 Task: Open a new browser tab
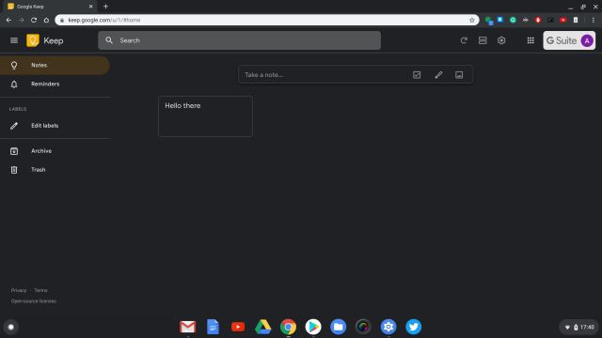point(105,7)
